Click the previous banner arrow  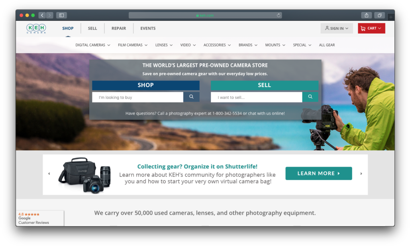[49, 173]
